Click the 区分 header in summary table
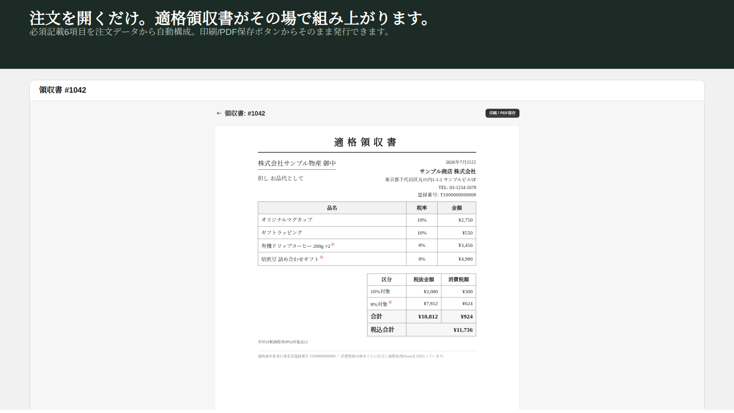734x413 pixels. (387, 279)
